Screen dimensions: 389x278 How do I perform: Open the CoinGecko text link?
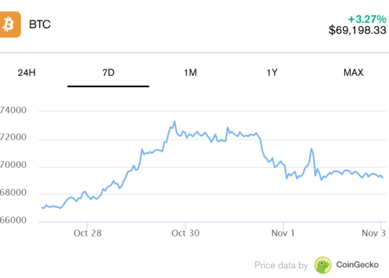[357, 265]
